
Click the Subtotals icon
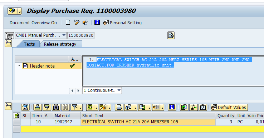pos(103,107)
